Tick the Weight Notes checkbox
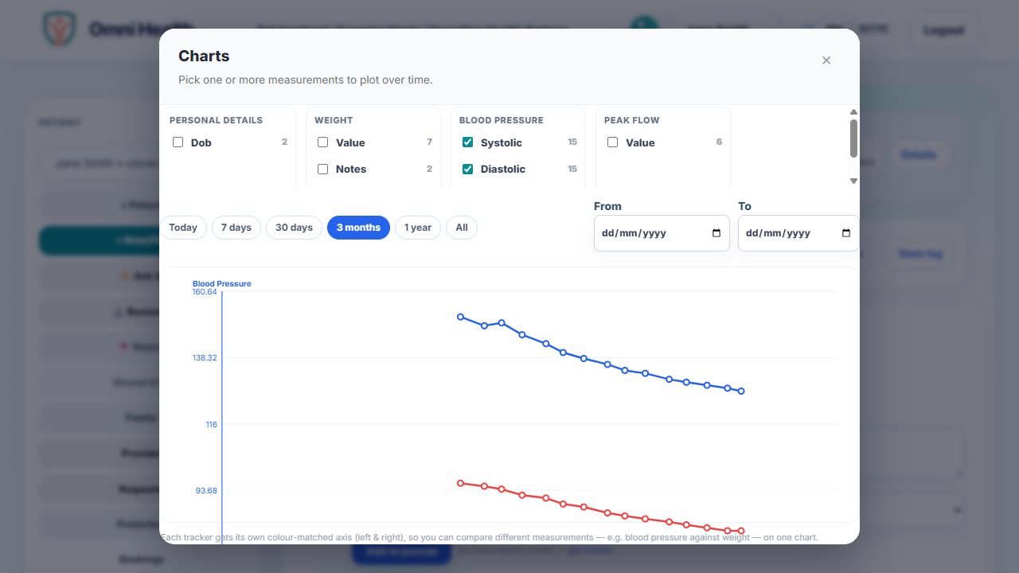 coord(323,169)
